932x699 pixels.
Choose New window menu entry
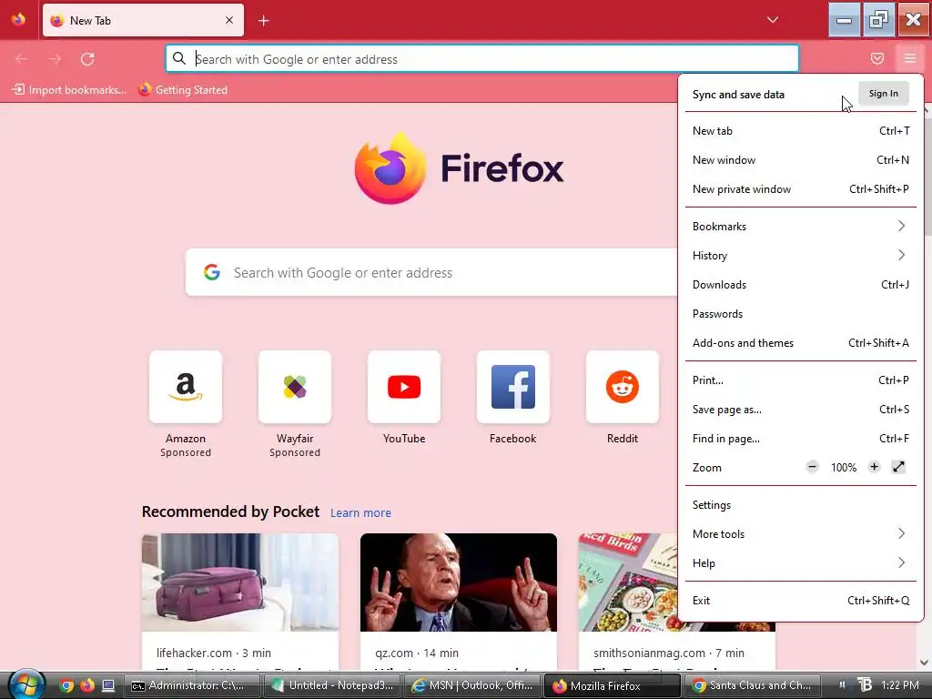[801, 160]
